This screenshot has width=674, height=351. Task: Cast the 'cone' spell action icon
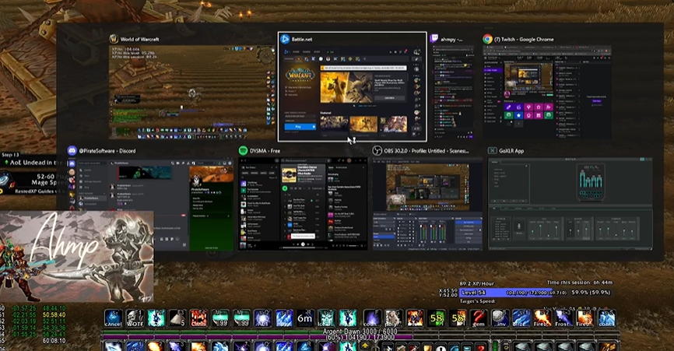pos(606,318)
